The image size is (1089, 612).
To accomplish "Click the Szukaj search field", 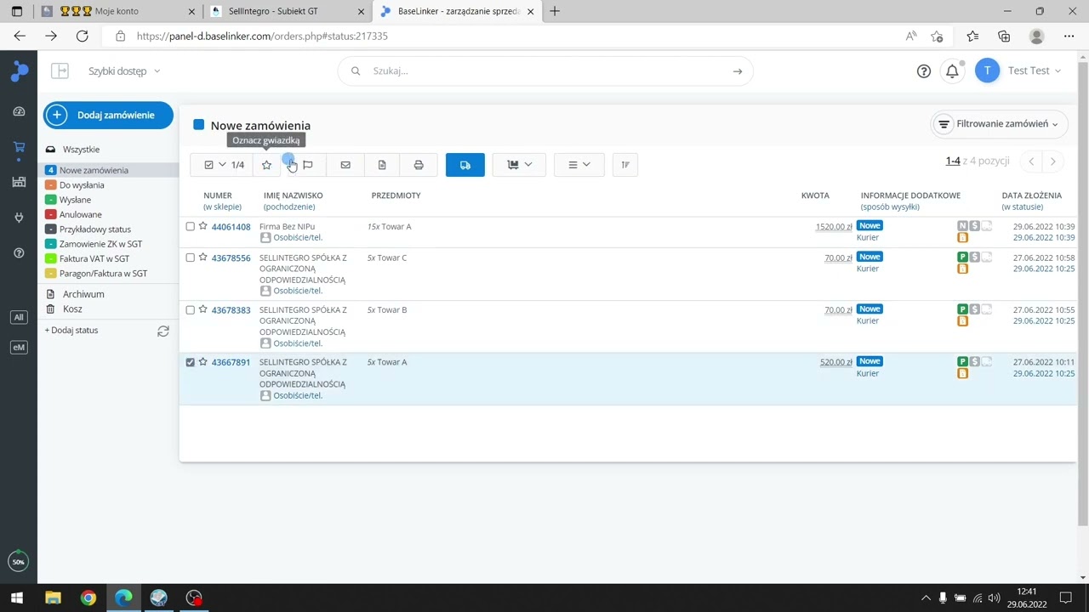I will (x=545, y=71).
